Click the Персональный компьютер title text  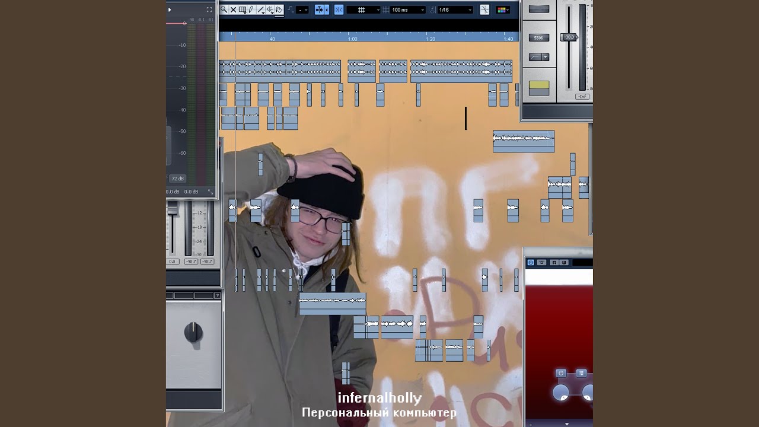(379, 412)
